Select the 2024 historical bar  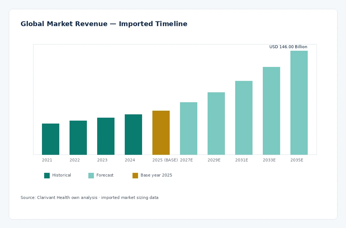click(x=133, y=135)
